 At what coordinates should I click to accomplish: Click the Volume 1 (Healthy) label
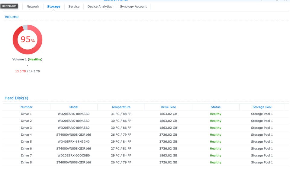(27, 60)
